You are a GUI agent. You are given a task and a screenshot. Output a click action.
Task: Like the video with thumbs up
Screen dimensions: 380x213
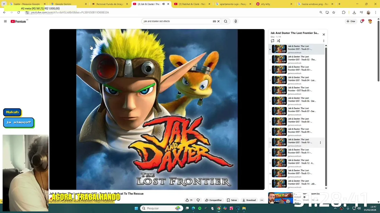pyautogui.click(x=189, y=200)
